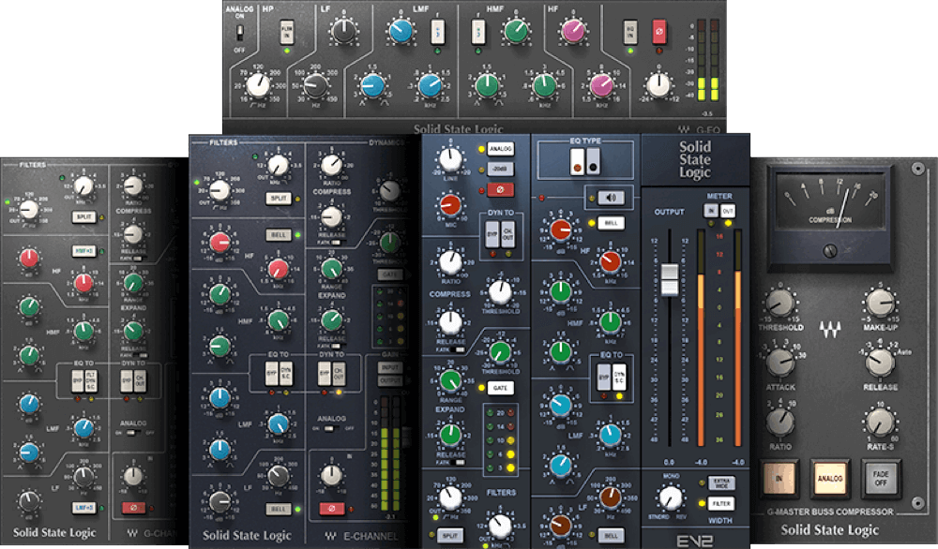The image size is (938, 549).
Task: Click the FILTER button in EV2 width section
Action: tap(721, 503)
